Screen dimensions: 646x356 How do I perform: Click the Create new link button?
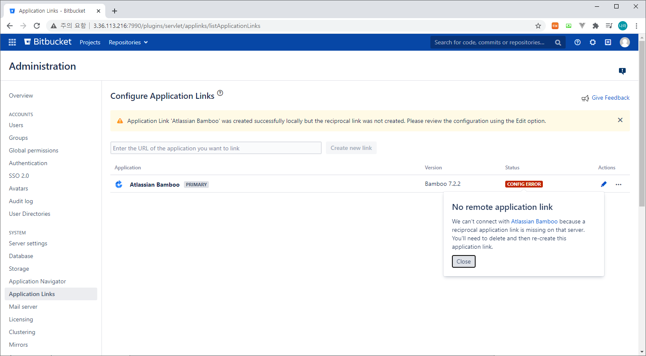(351, 148)
